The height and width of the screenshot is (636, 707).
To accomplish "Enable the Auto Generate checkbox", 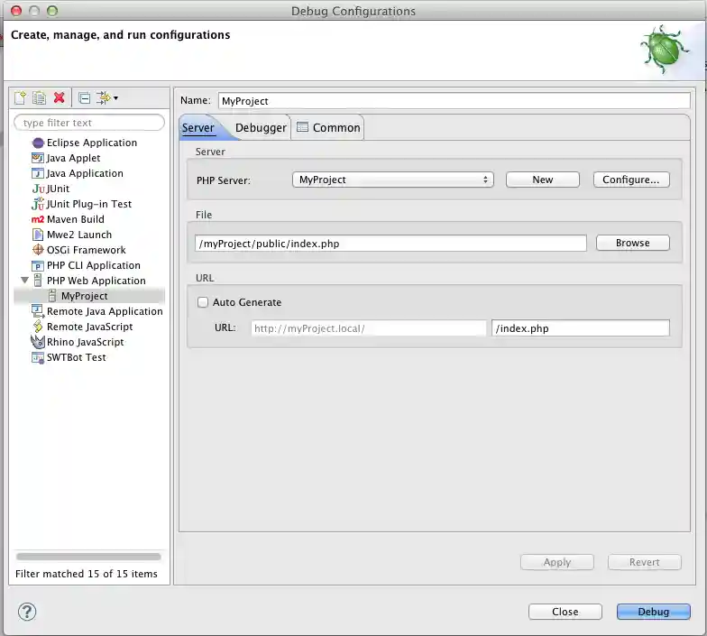I will pyautogui.click(x=203, y=302).
